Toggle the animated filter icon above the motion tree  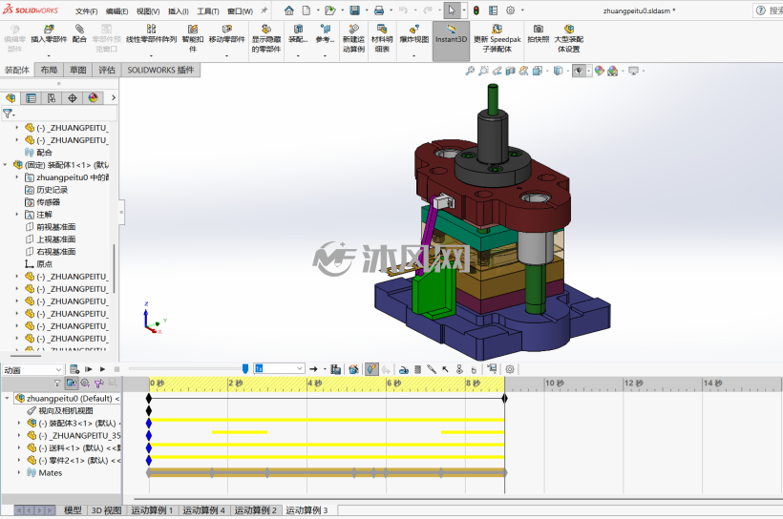(x=72, y=384)
